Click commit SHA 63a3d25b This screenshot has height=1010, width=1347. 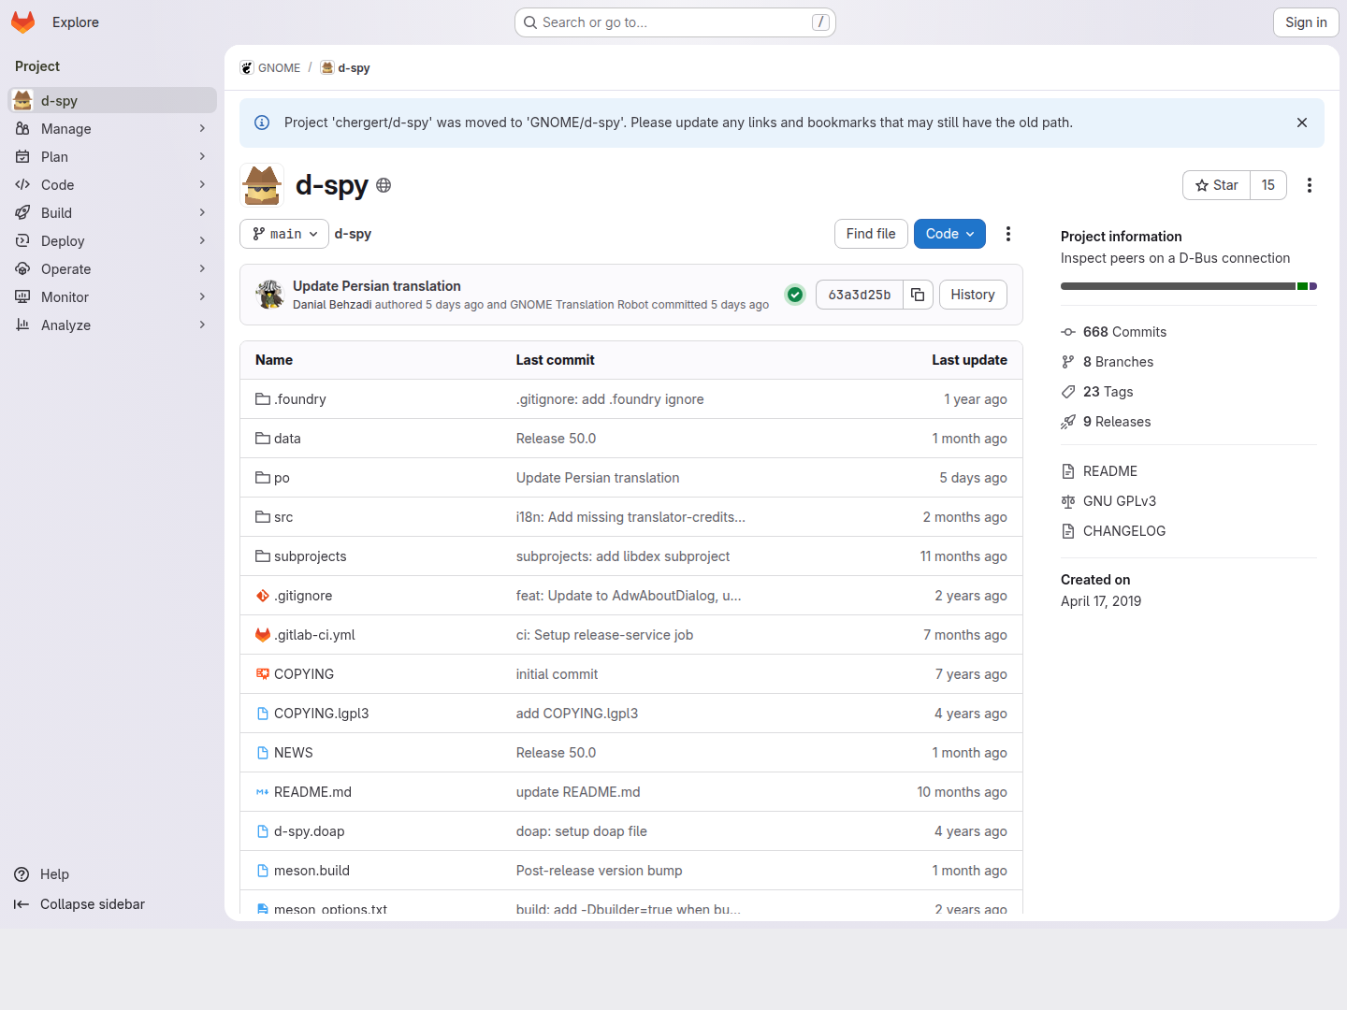[x=860, y=295]
